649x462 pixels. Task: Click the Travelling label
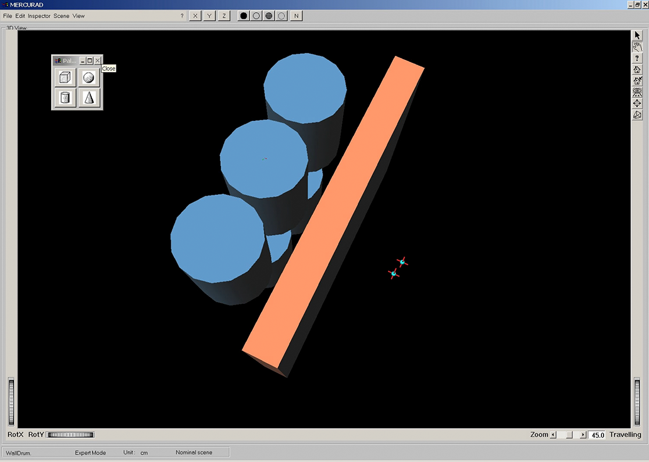pos(625,435)
